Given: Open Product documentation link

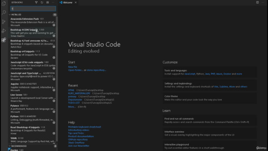Looking at the screenshot, I should point(81,136).
